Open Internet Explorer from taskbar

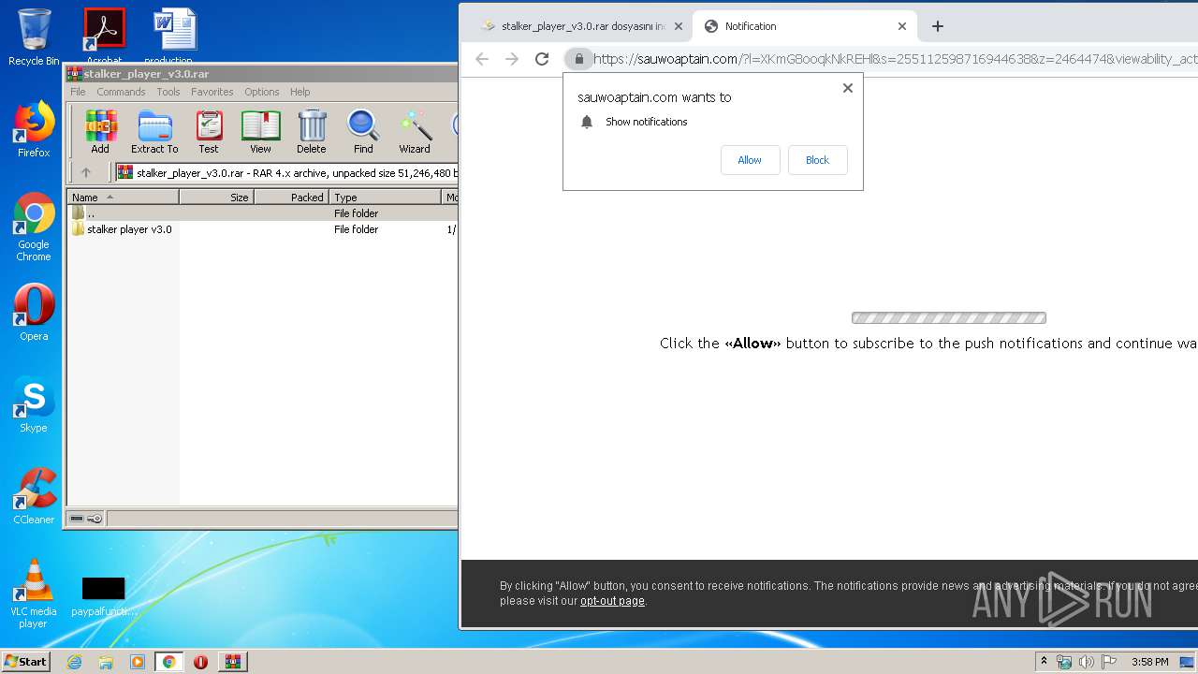point(74,662)
